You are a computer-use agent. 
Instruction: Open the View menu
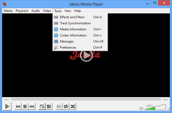point(68,11)
